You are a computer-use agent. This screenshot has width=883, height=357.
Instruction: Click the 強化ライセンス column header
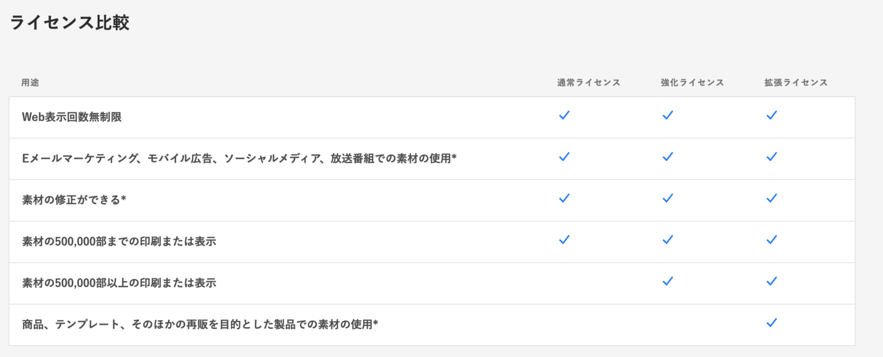(x=692, y=83)
